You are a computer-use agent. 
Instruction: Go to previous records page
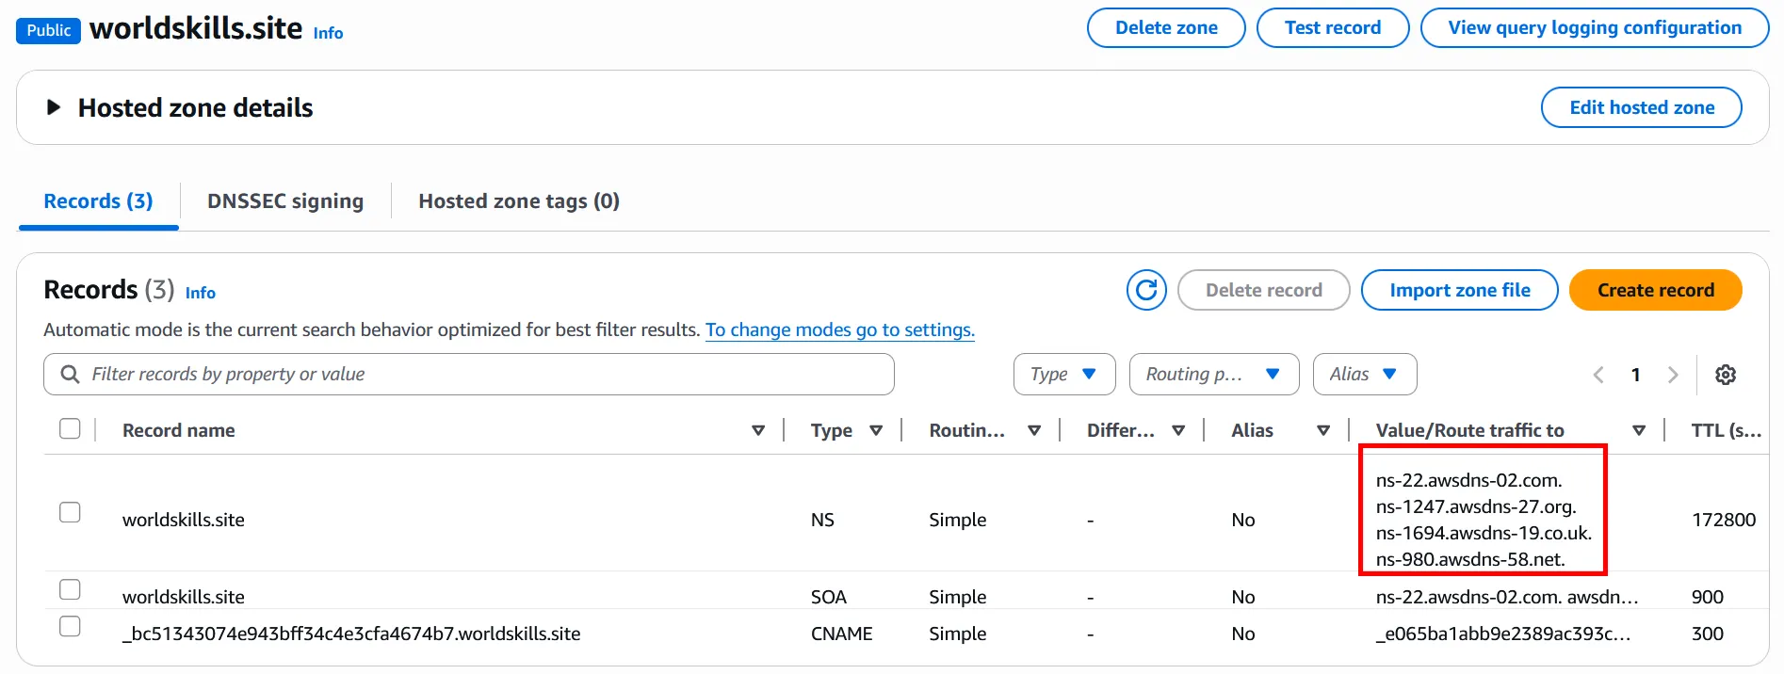[1598, 375]
